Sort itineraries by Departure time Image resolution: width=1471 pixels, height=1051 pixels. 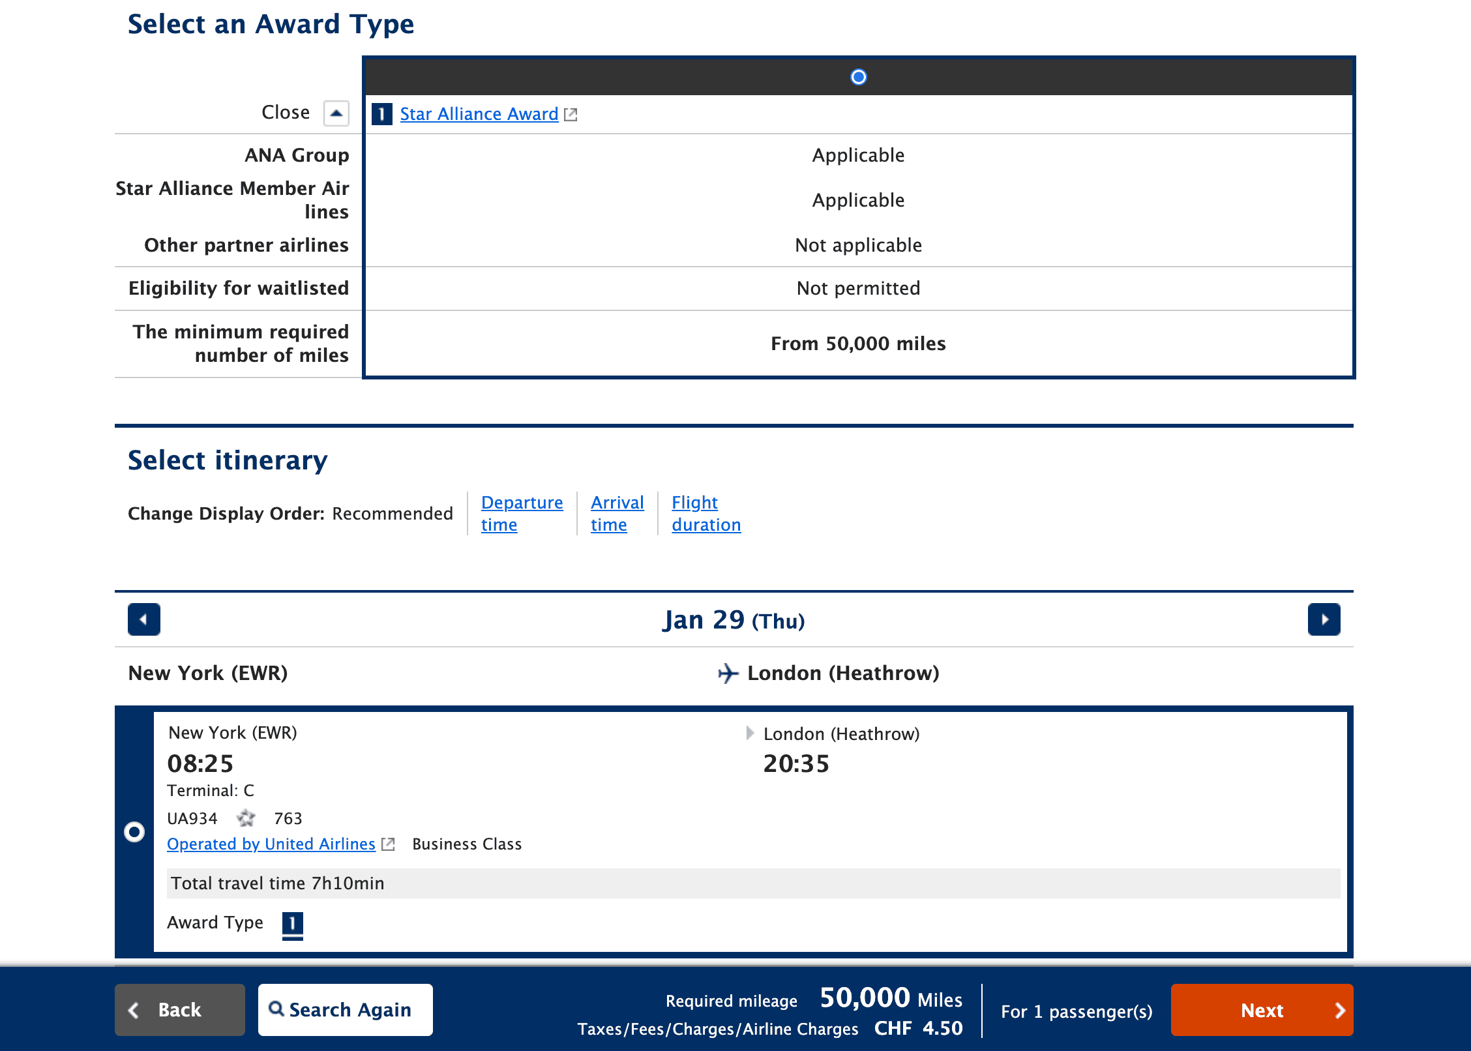[x=522, y=513]
